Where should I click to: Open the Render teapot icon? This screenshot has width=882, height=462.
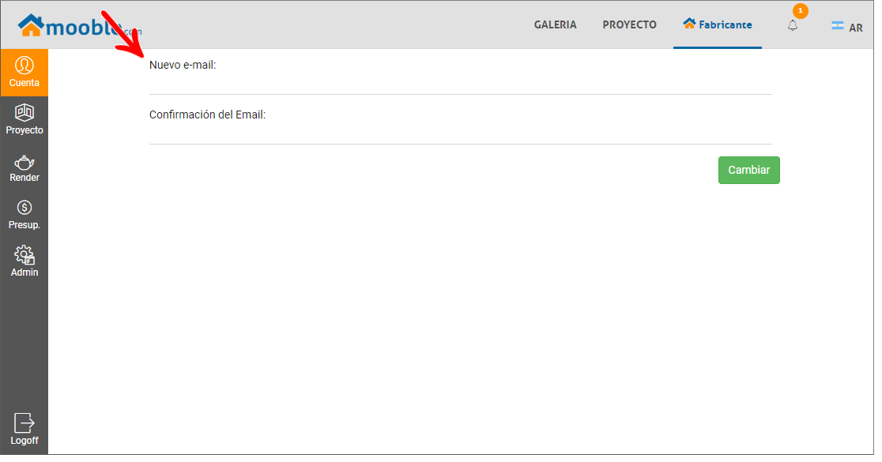point(24,163)
